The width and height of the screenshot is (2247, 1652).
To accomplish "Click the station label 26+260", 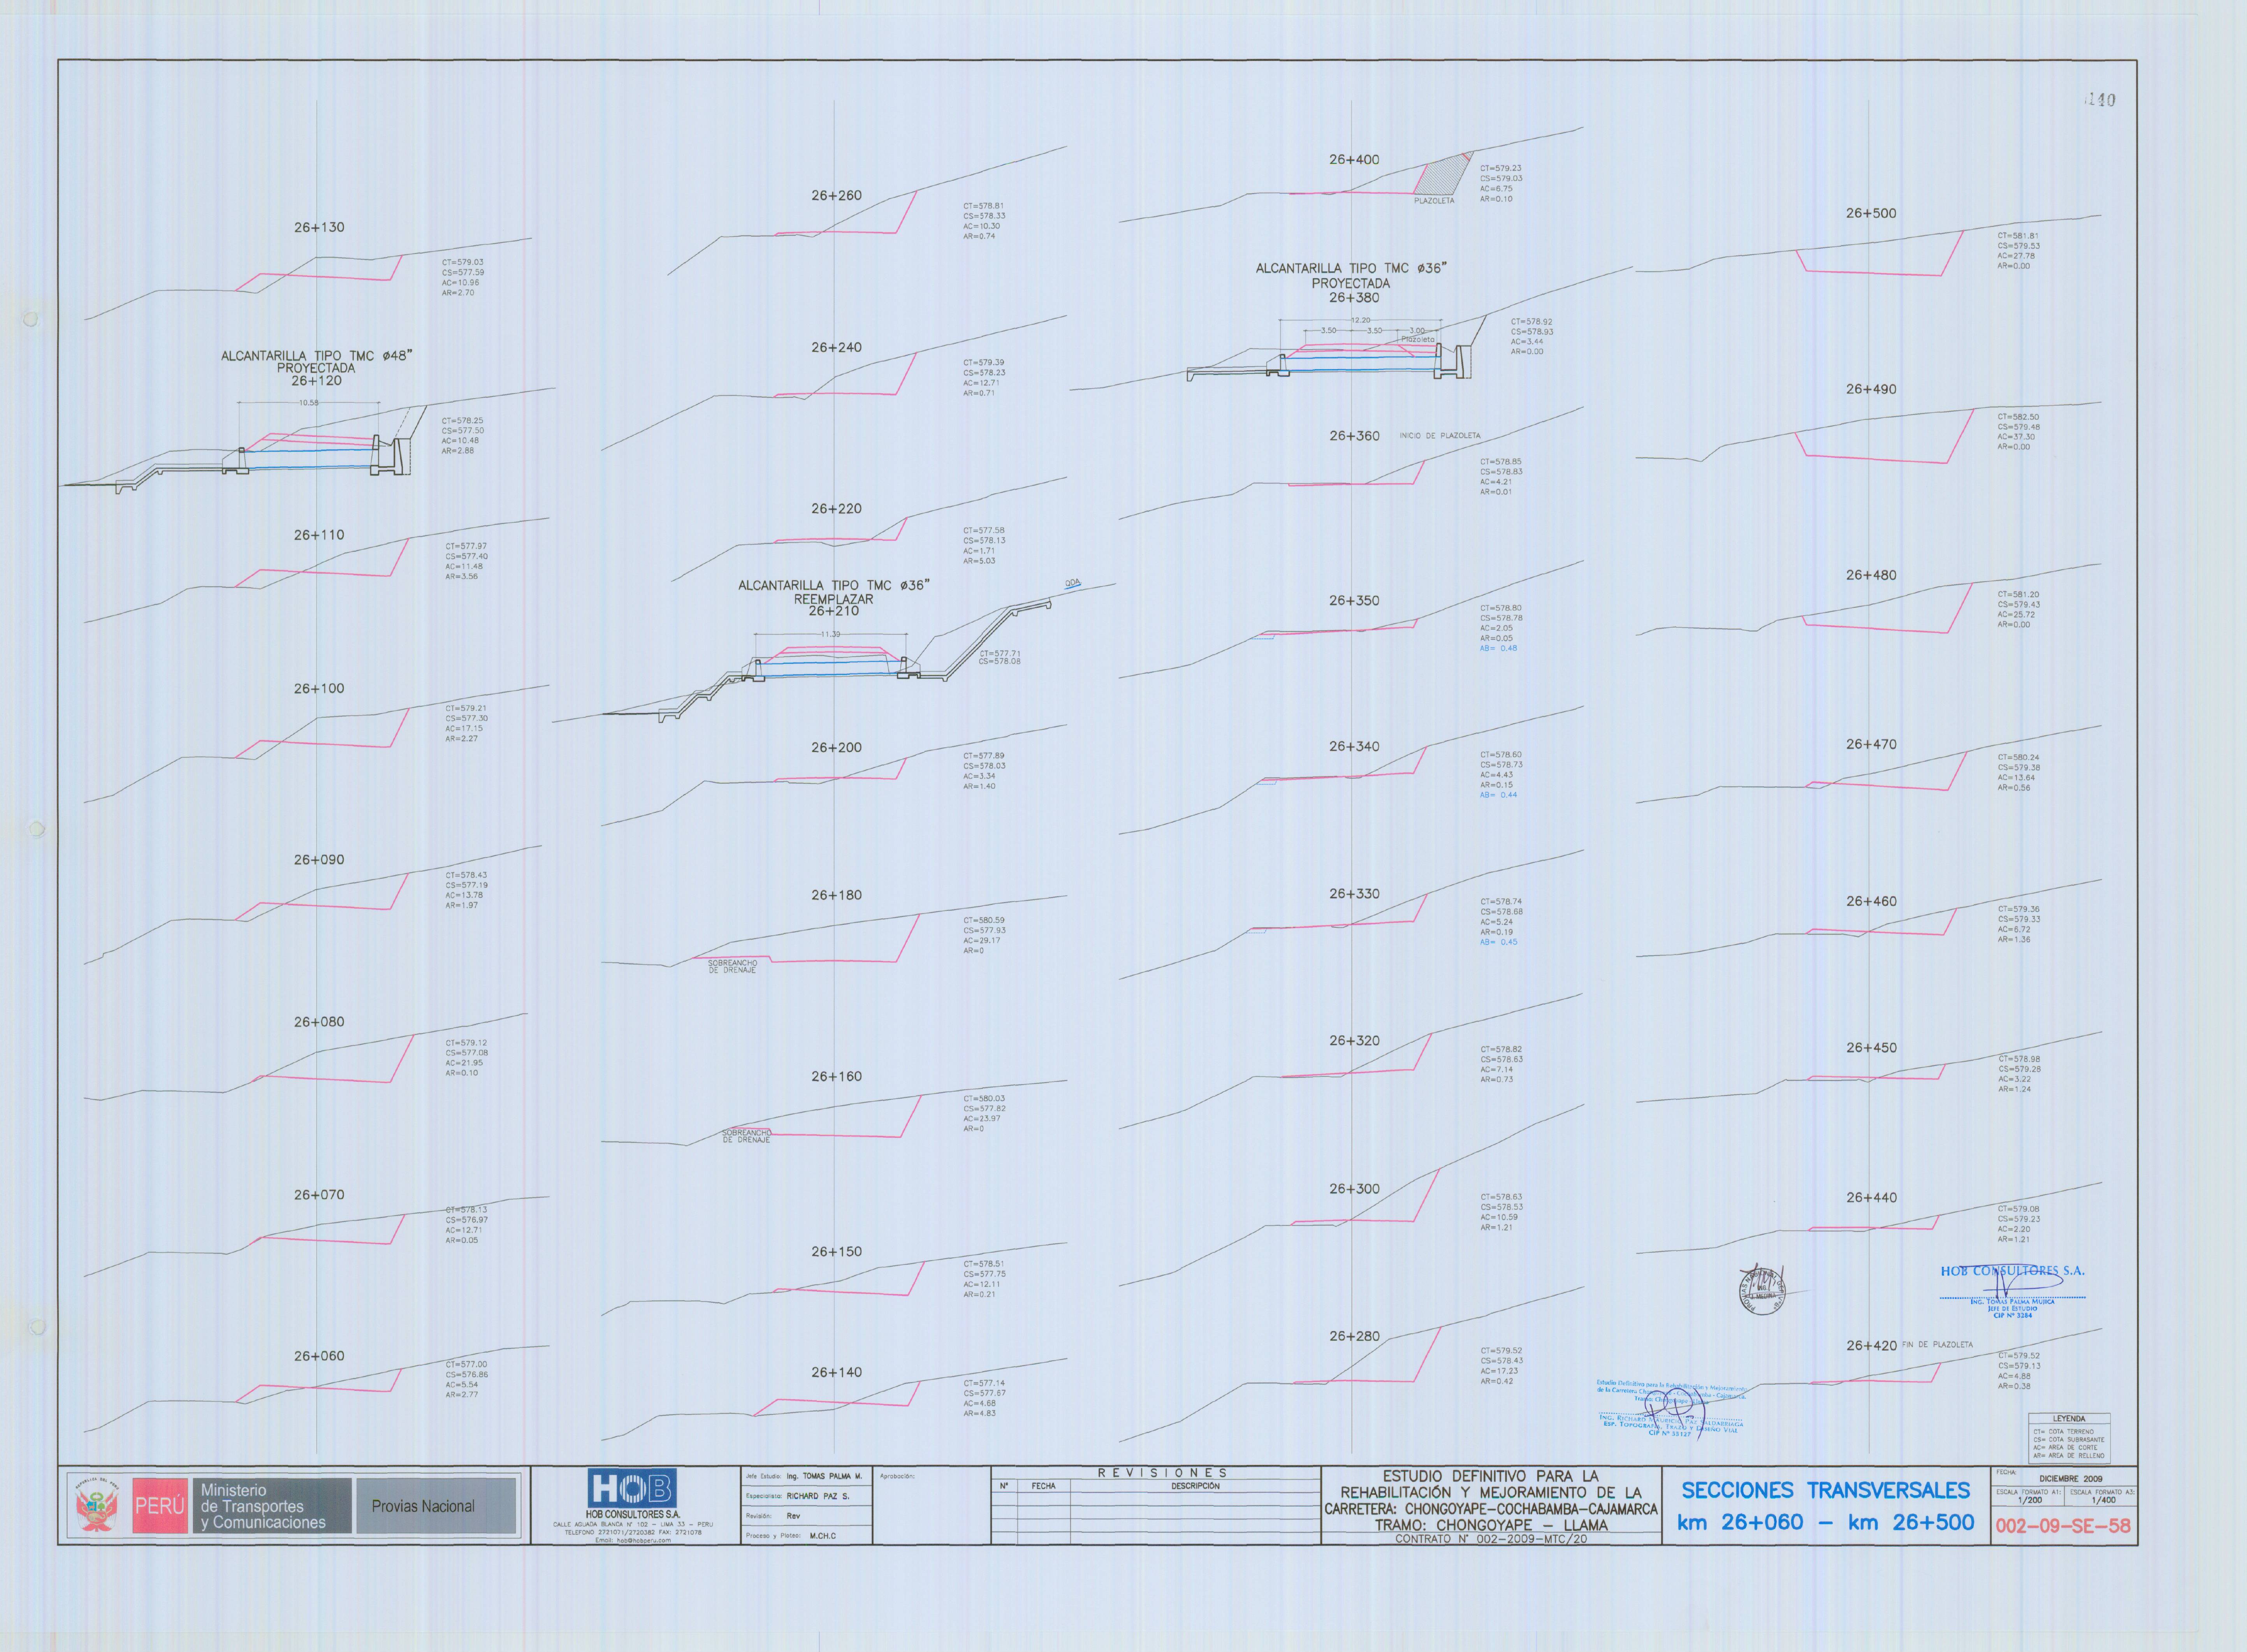I will click(836, 196).
